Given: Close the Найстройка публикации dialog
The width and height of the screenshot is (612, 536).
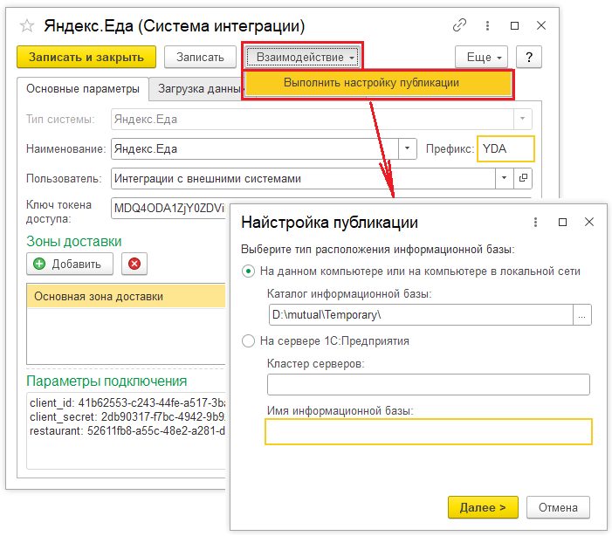Looking at the screenshot, I should 589,222.
